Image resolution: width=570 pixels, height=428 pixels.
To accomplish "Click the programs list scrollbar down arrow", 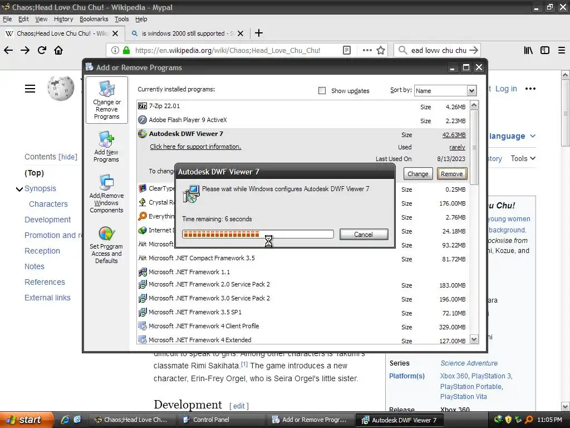I will click(x=474, y=339).
